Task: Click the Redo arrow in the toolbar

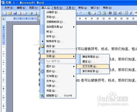Action: tap(81, 13)
